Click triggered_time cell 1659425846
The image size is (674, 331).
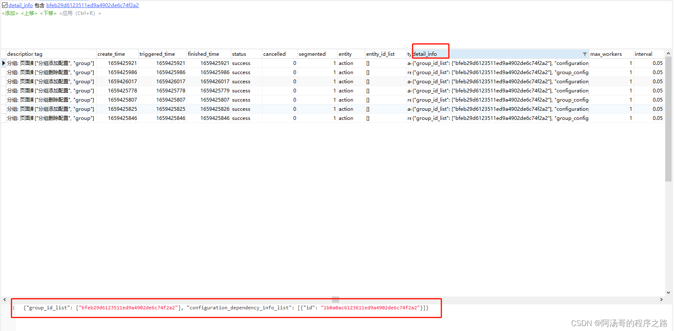pos(162,118)
